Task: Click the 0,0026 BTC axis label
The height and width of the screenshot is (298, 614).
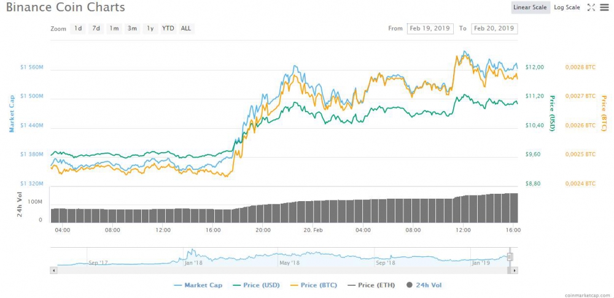Action: pos(580,126)
